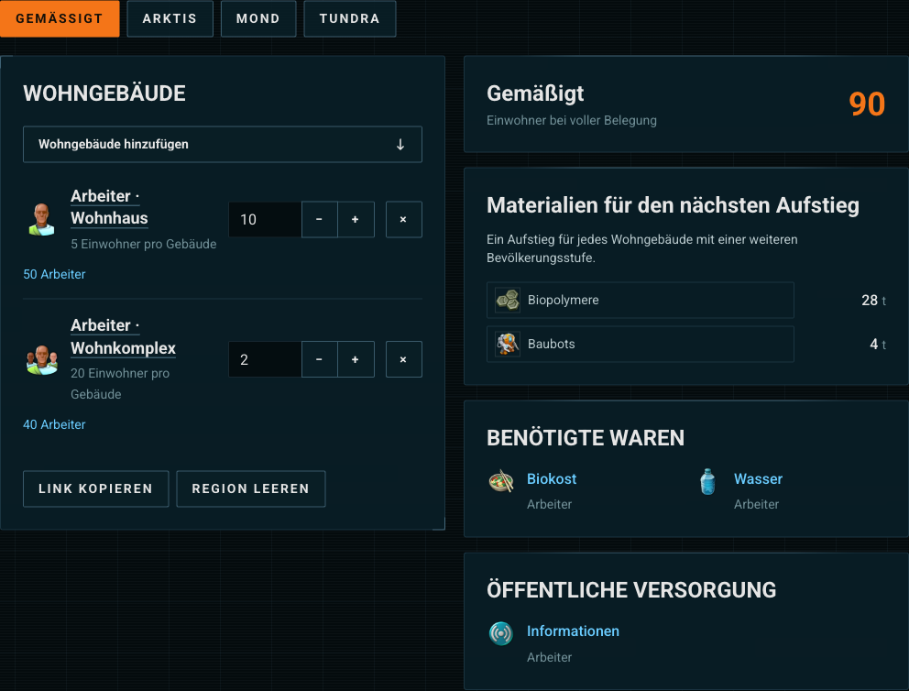Click the 28 t Biopolymere amount
This screenshot has height=691, width=909.
[873, 301]
